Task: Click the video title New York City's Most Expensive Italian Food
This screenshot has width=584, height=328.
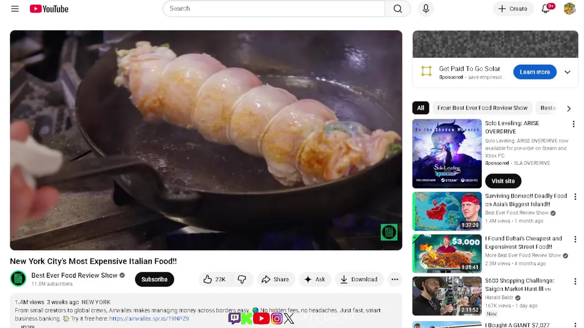Action: (94, 261)
